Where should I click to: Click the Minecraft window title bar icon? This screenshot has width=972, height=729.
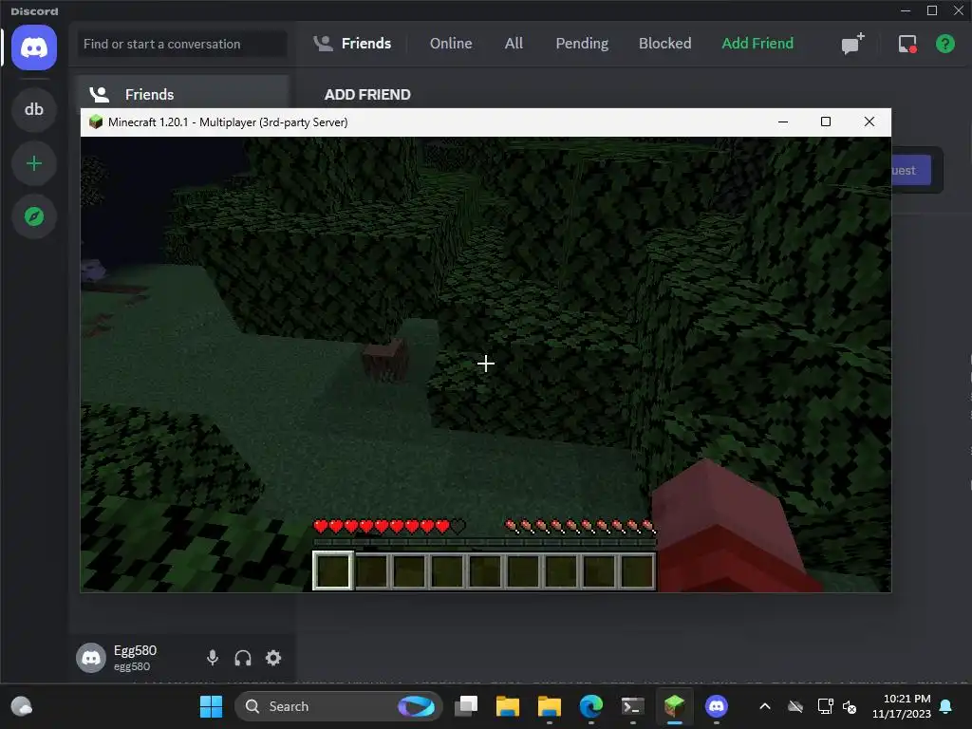pos(96,121)
